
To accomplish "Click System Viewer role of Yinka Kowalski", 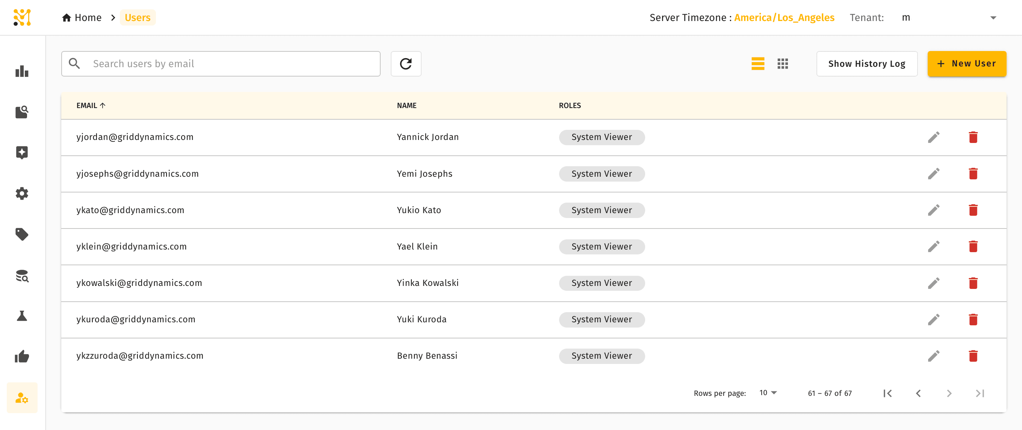I will coord(602,283).
